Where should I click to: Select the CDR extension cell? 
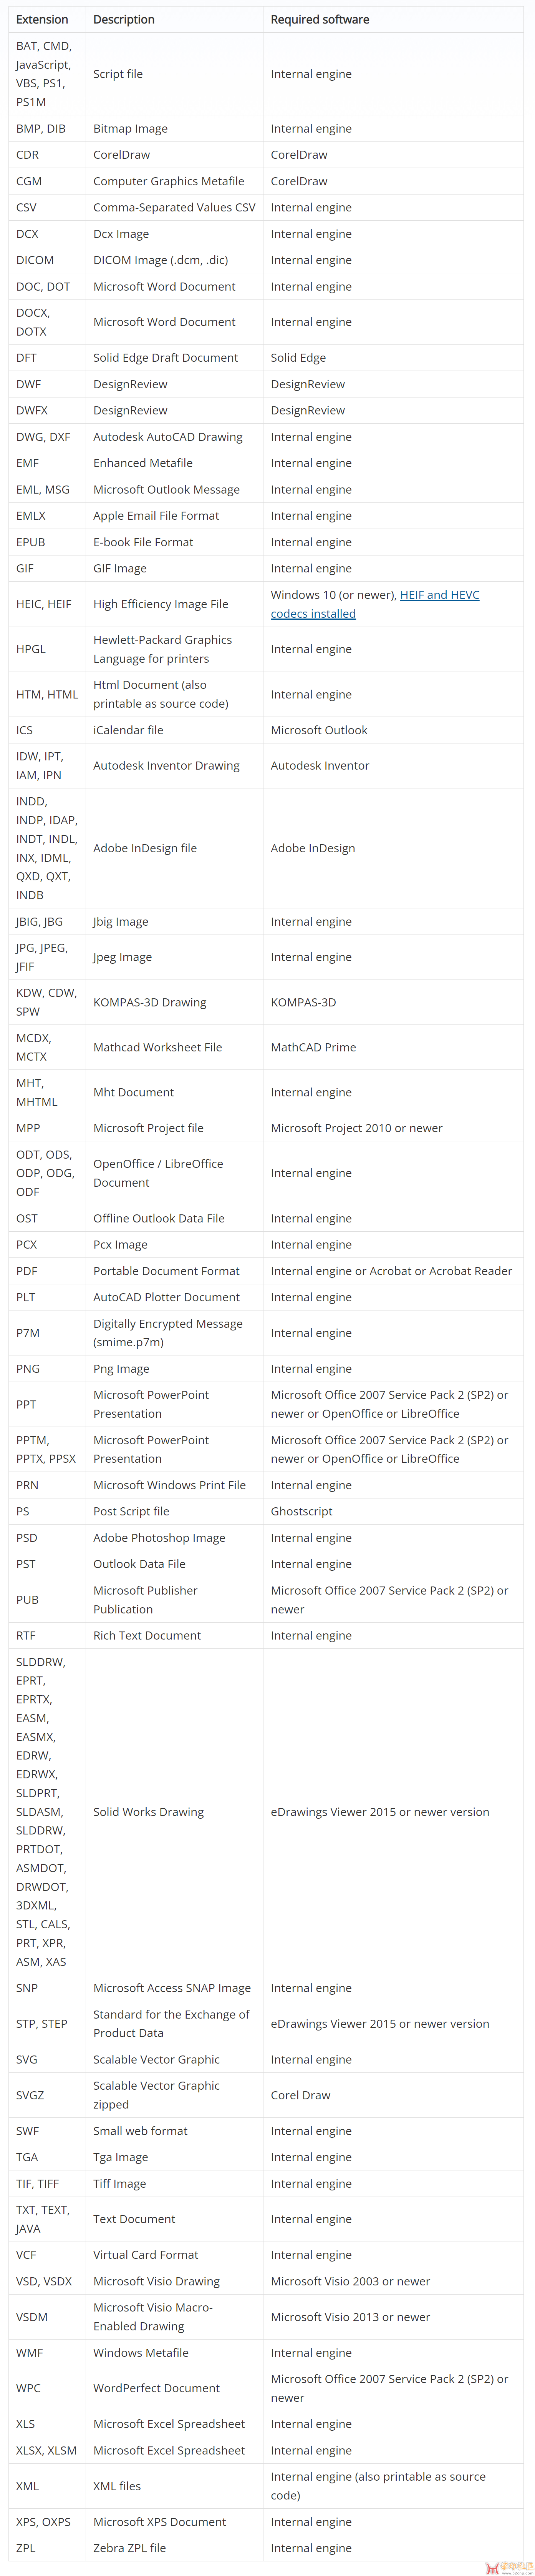pyautogui.click(x=47, y=155)
